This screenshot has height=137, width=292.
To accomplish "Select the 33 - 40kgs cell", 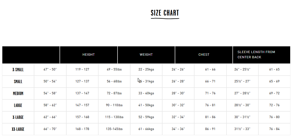I will click(146, 93).
